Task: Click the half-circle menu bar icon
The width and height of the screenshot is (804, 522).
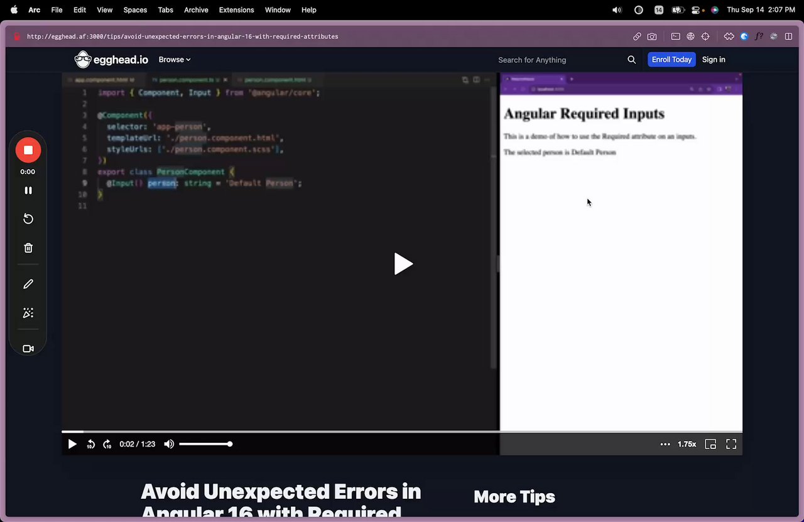Action: [639, 10]
